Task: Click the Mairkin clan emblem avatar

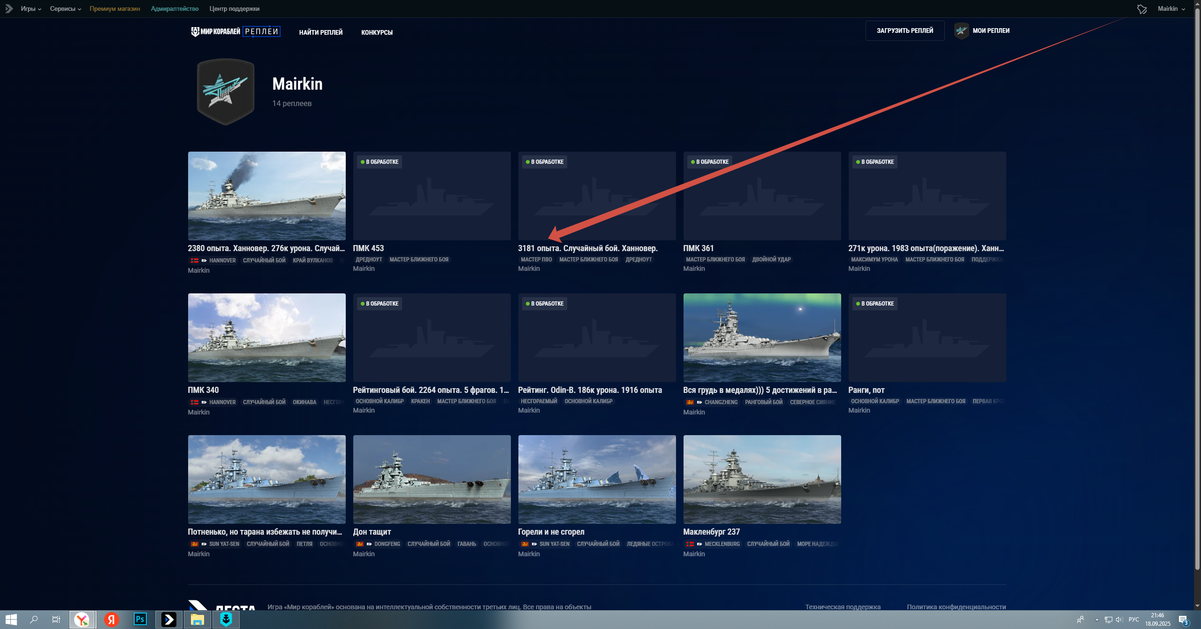Action: point(226,92)
